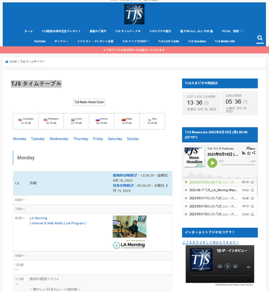The width and height of the screenshot is (269, 292).
Task: Click the LA Morning studio thumbnail
Action: (x=130, y=227)
